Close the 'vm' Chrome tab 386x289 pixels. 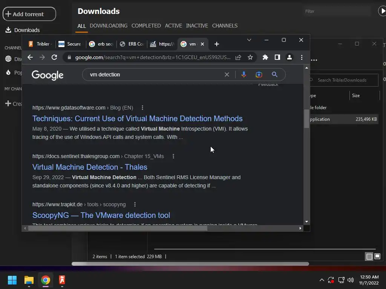pos(202,44)
